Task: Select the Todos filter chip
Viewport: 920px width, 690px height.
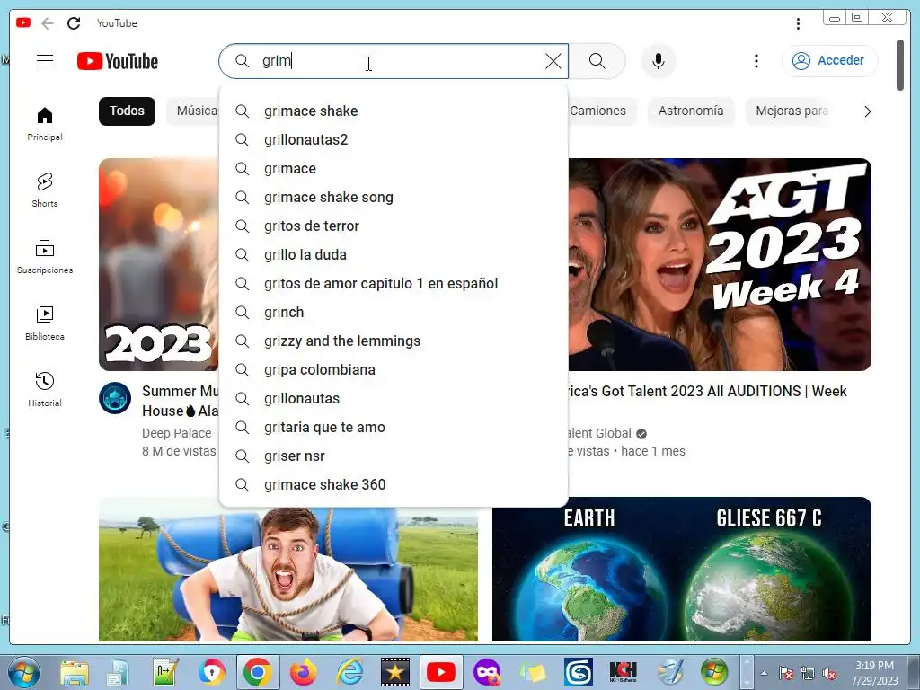Action: [127, 111]
